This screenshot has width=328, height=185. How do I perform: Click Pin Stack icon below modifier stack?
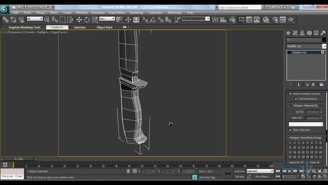click(x=291, y=84)
